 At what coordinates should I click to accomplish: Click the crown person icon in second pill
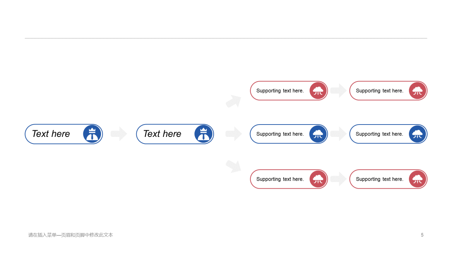203,134
